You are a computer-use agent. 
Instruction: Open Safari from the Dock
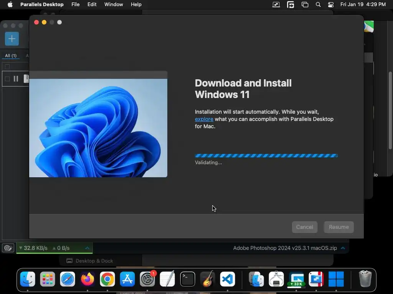(68, 279)
